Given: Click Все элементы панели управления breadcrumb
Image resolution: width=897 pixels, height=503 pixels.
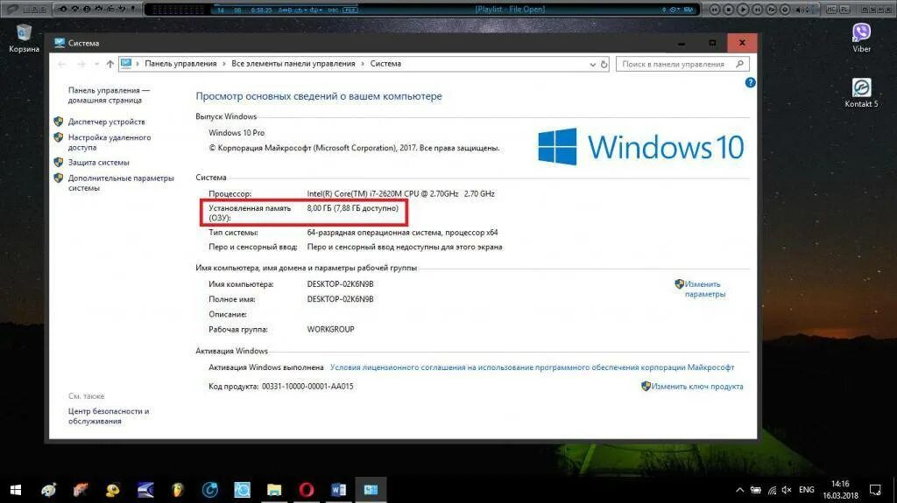Looking at the screenshot, I should pyautogui.click(x=293, y=64).
